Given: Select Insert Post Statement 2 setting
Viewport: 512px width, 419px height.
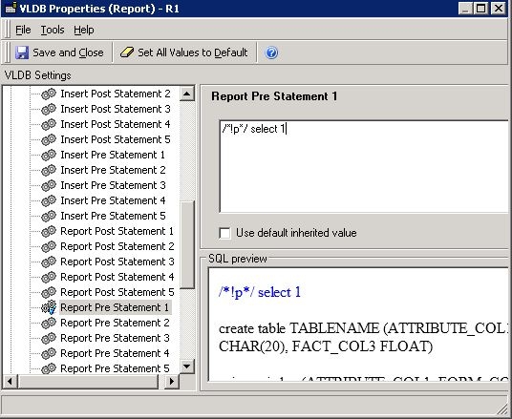Looking at the screenshot, I should click(116, 94).
